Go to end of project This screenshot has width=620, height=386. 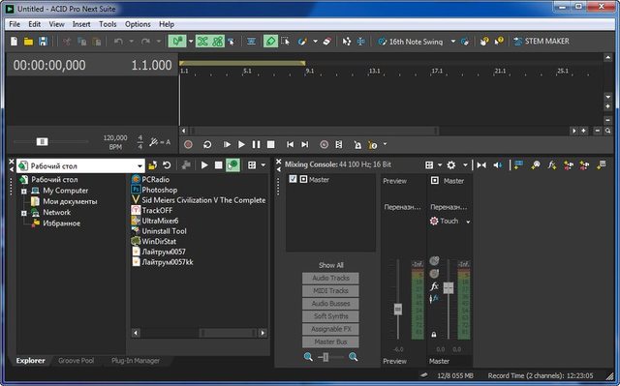click(304, 144)
